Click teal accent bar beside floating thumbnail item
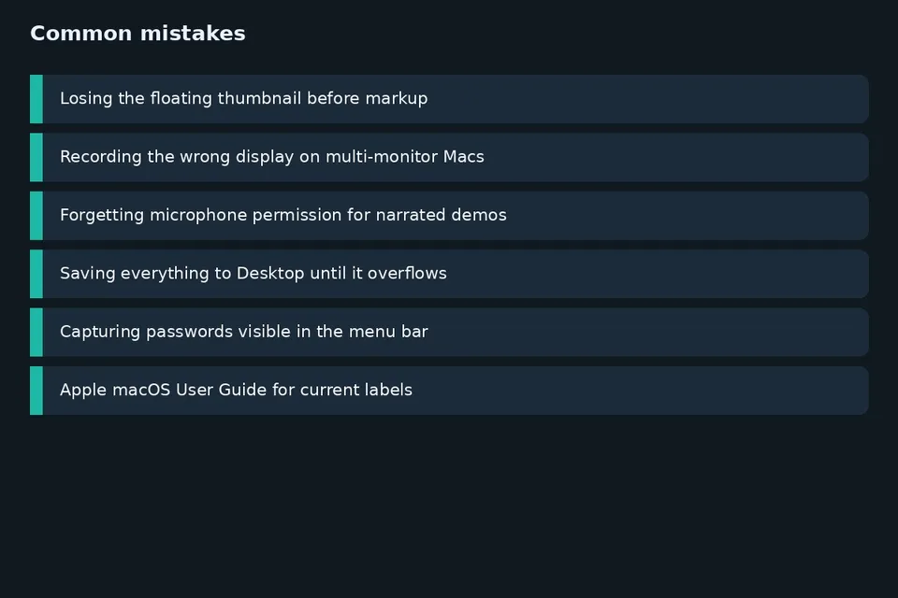The image size is (898, 598). (x=36, y=99)
